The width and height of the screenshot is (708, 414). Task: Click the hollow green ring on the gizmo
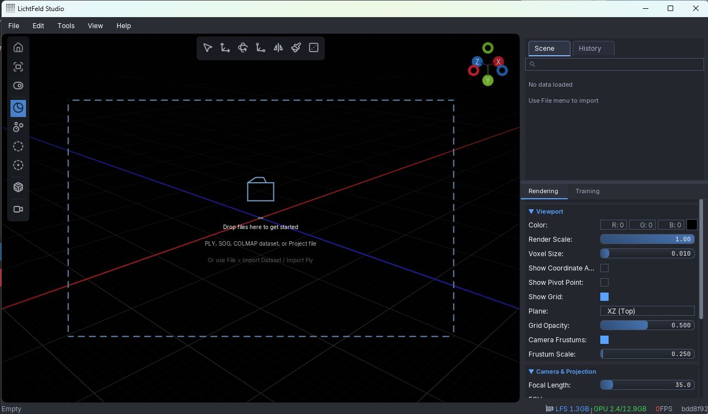click(488, 48)
